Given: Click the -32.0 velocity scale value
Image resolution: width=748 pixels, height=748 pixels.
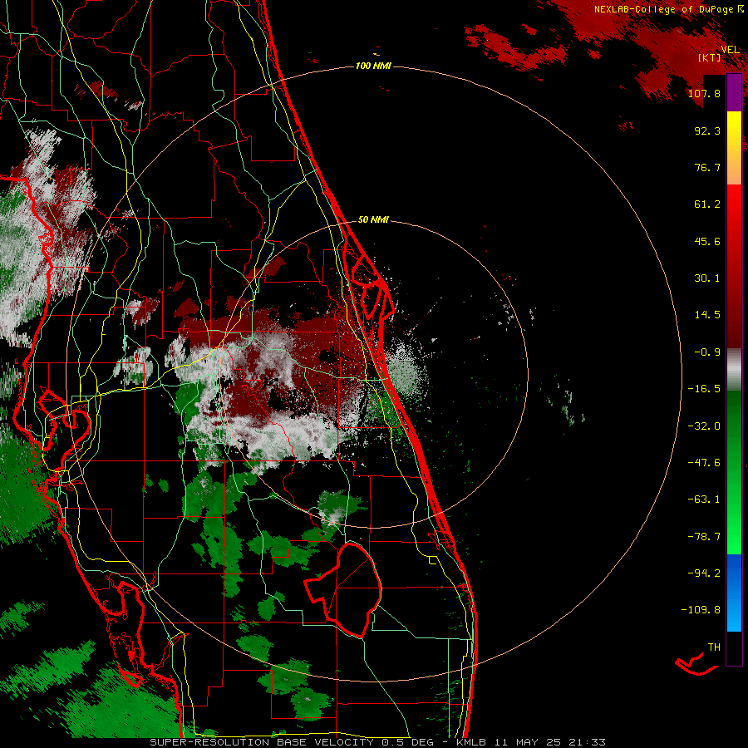Looking at the screenshot, I should (x=704, y=426).
